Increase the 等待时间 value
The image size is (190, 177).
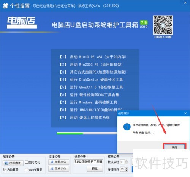[127, 168]
